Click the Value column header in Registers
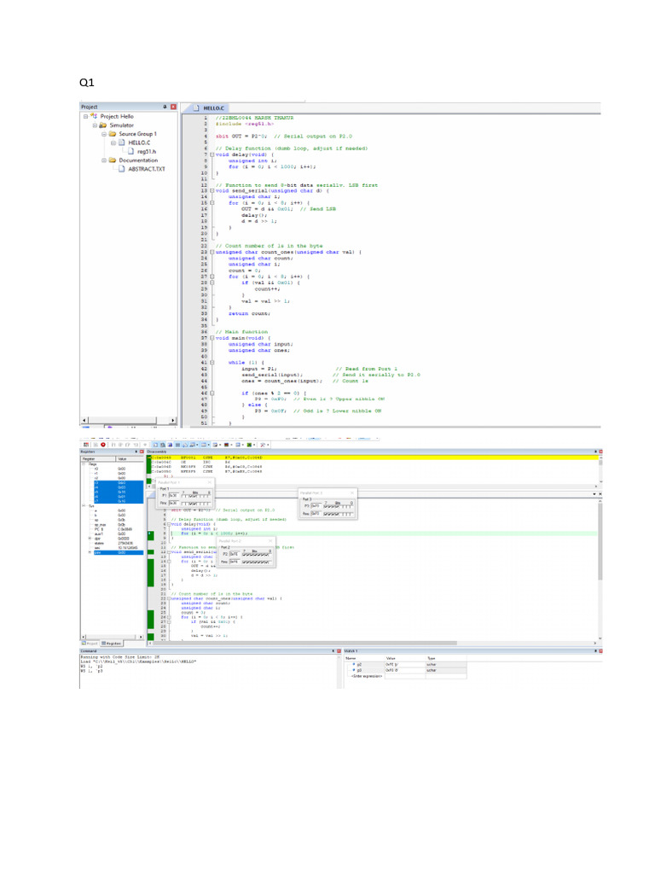 pos(130,458)
